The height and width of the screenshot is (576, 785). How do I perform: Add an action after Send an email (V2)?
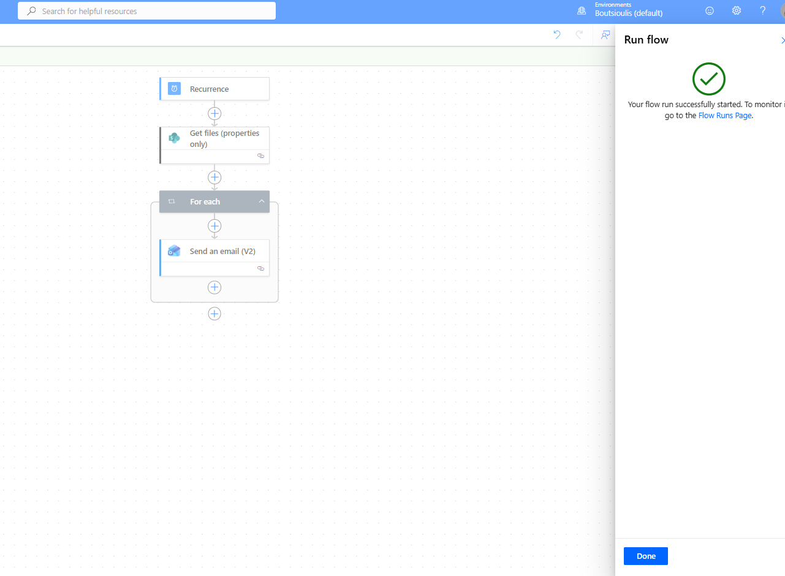pos(214,287)
